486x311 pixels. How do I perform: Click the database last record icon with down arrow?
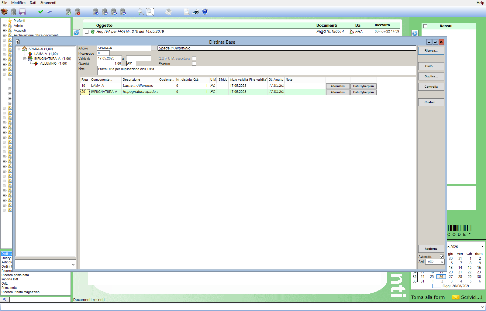click(123, 12)
